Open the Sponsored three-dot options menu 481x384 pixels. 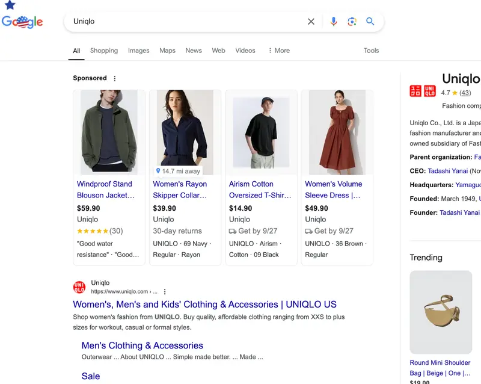pyautogui.click(x=114, y=78)
